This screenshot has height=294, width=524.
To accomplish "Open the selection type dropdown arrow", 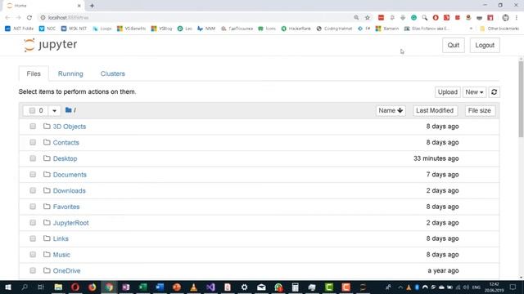I will (54, 110).
